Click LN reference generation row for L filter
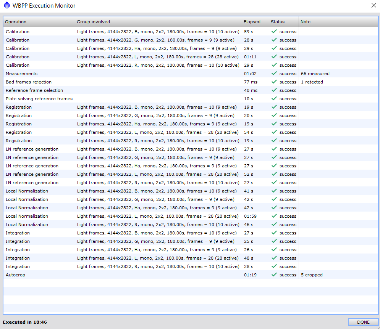Viewport: 380px width, 329px height. tap(191, 174)
